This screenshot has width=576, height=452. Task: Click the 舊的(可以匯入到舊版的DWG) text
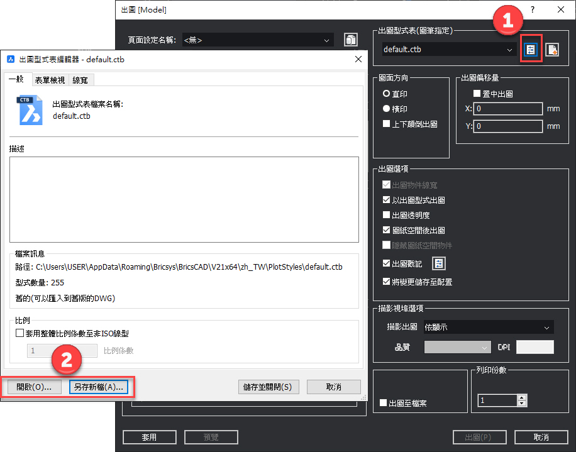(x=65, y=298)
